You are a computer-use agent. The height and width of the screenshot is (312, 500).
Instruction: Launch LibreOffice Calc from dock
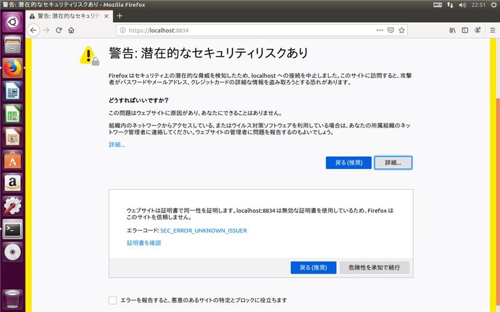(x=12, y=114)
